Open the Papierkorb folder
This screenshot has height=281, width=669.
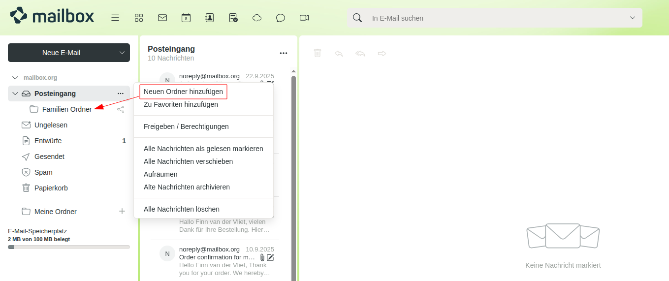pos(51,188)
